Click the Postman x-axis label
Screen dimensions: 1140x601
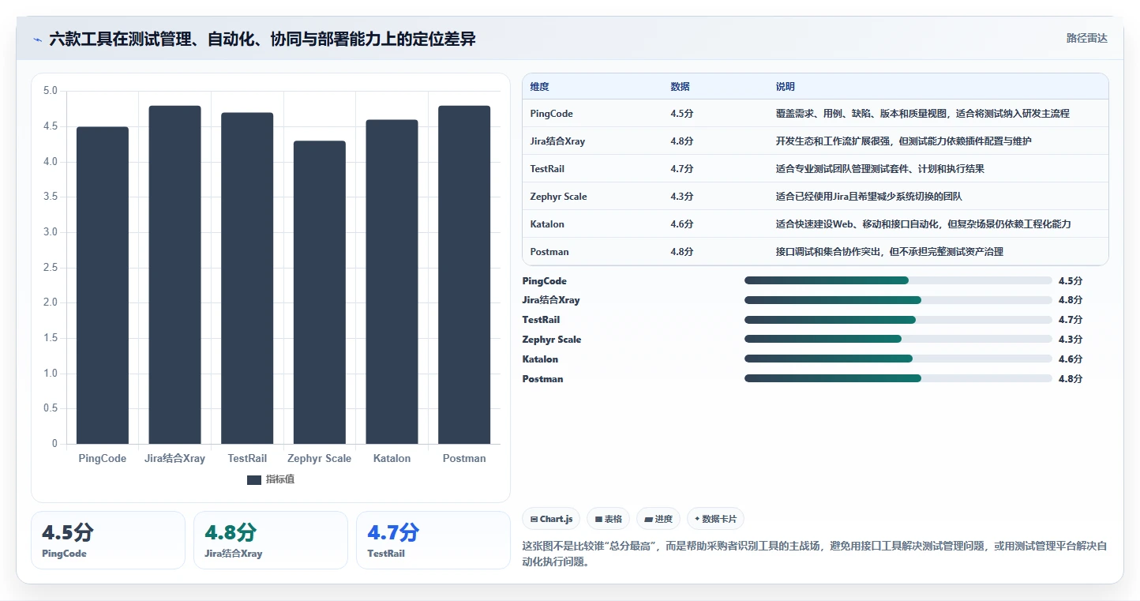tap(464, 458)
